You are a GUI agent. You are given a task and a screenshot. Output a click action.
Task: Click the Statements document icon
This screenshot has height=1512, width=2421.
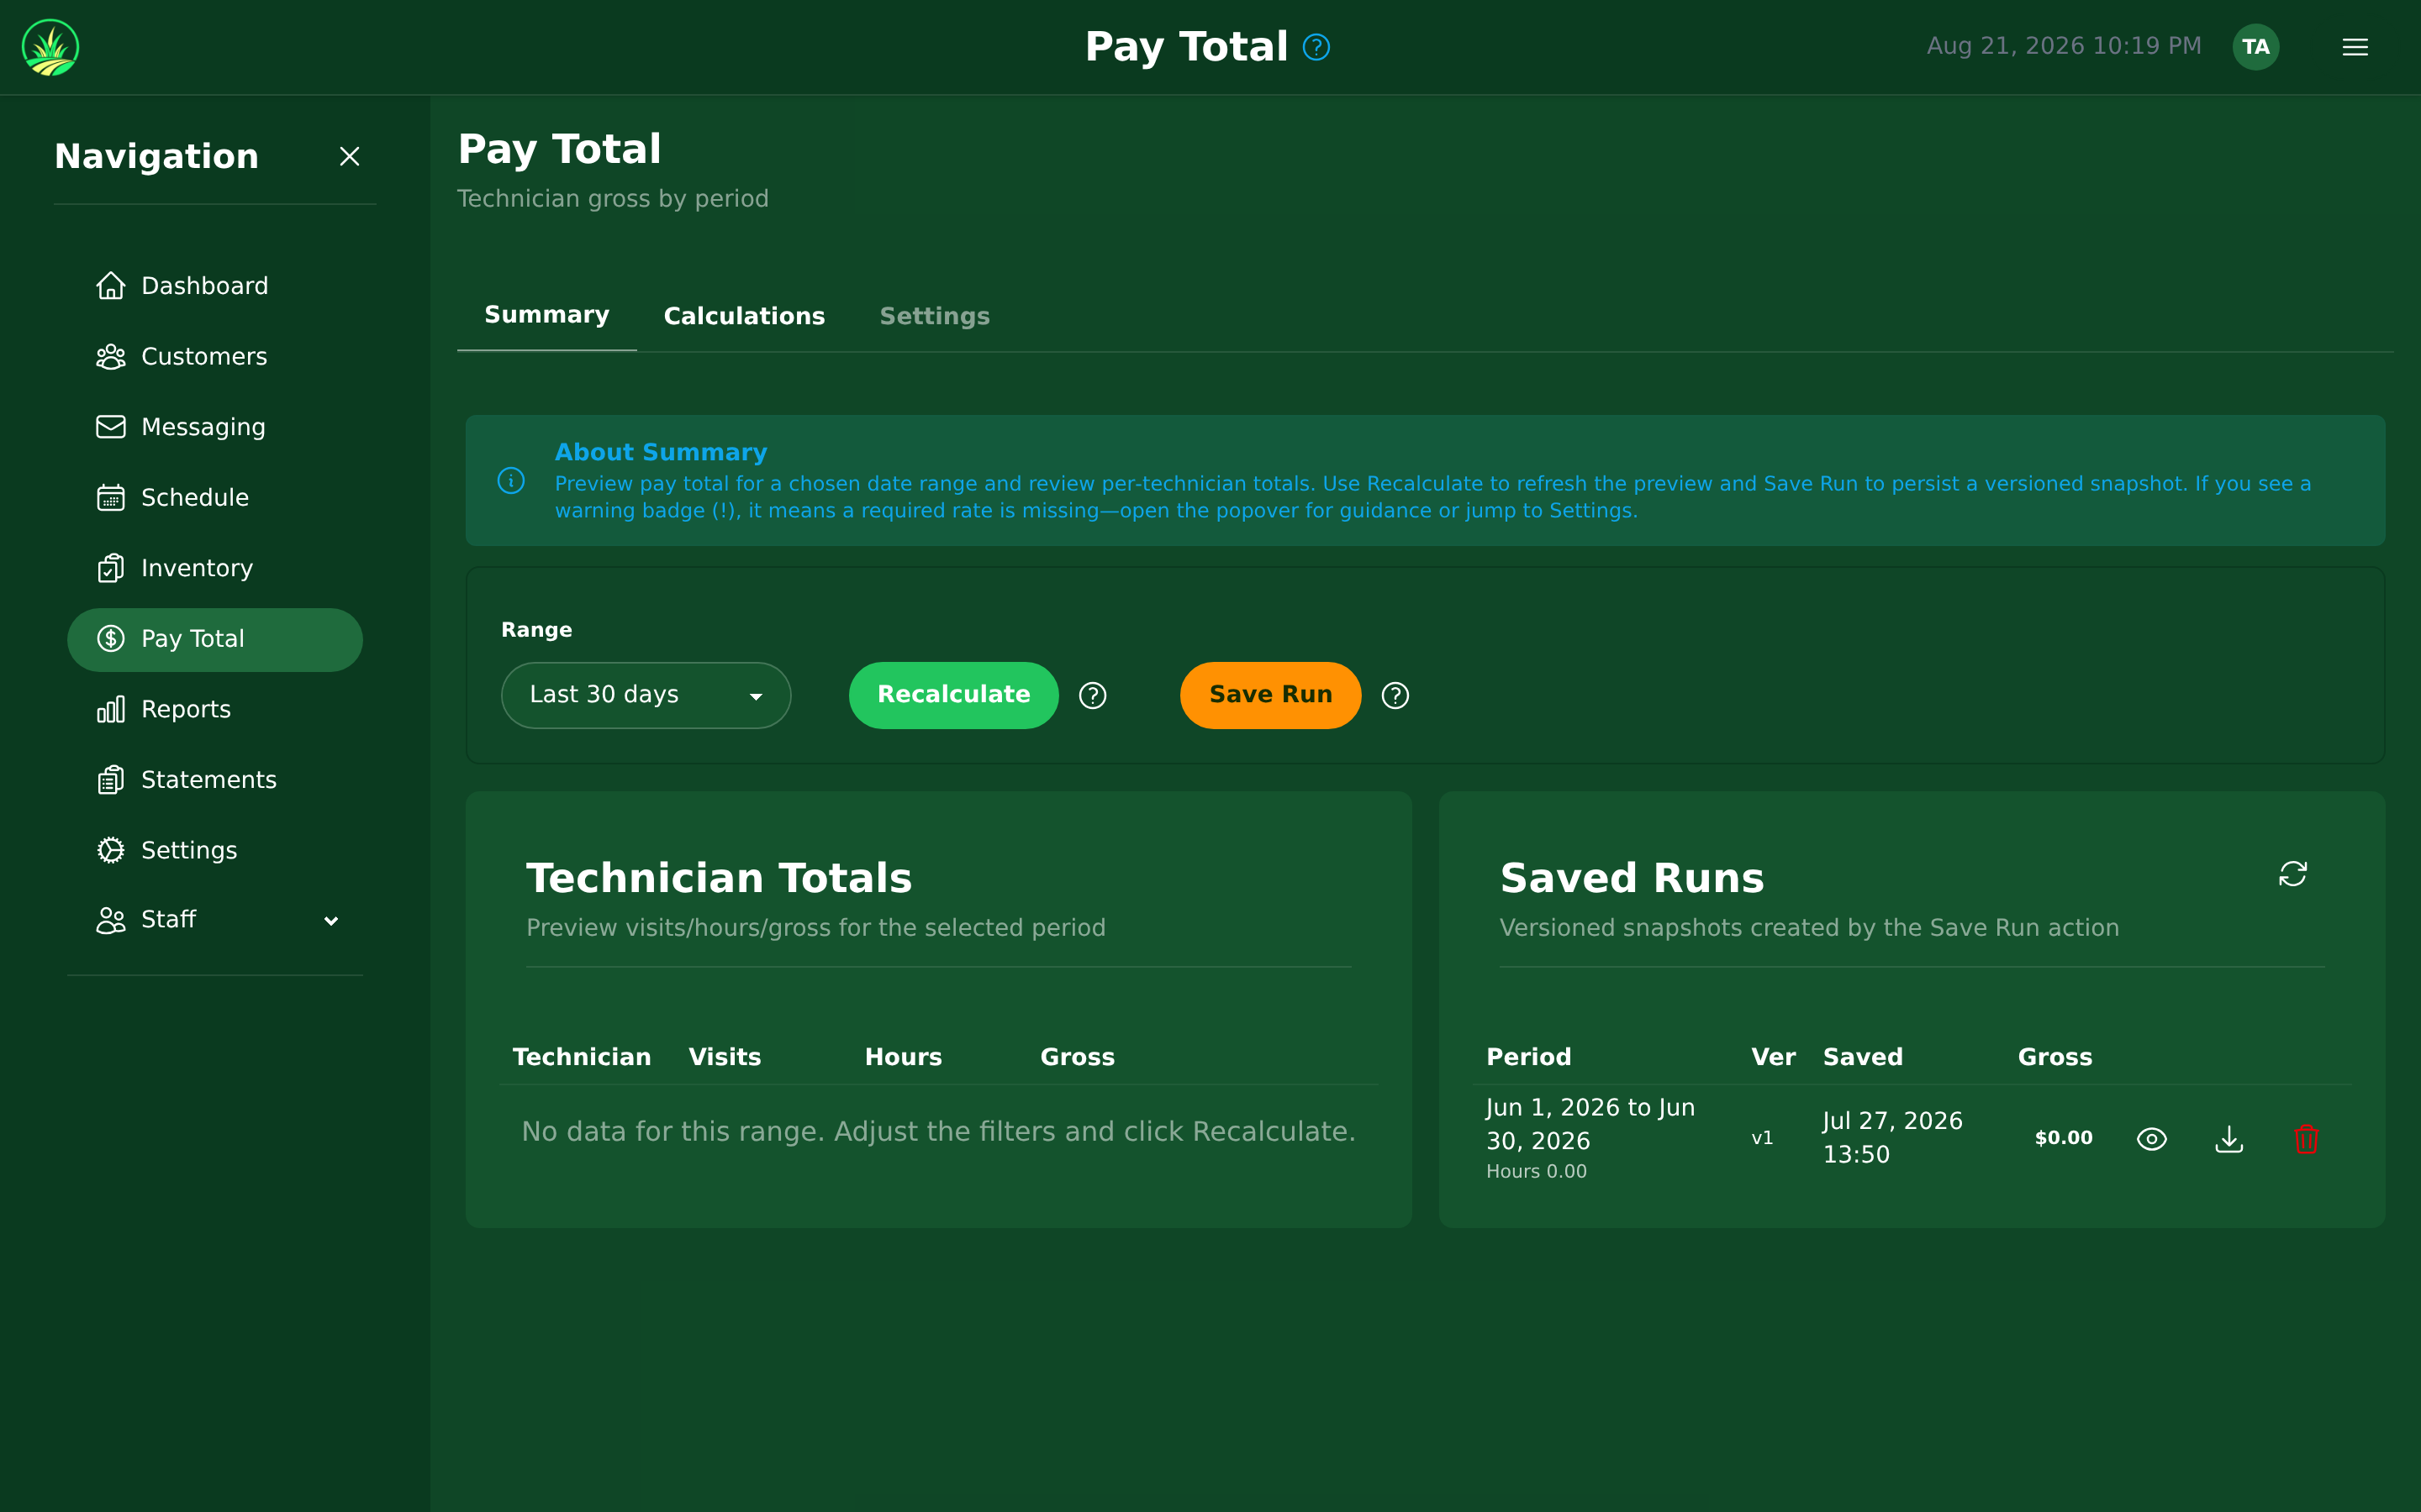click(110, 780)
